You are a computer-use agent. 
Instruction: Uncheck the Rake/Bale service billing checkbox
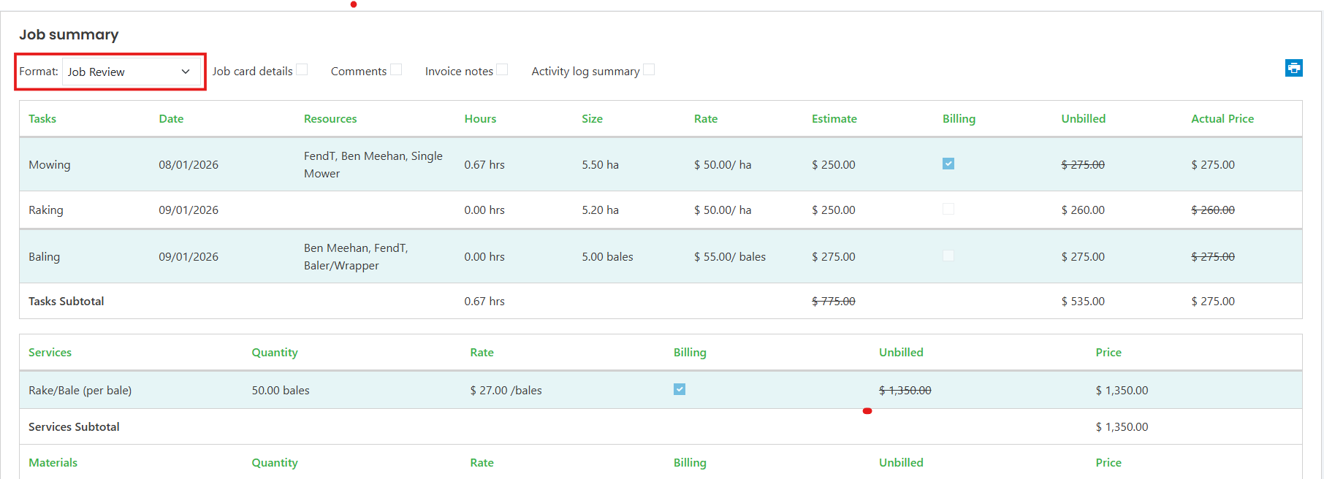click(x=680, y=389)
